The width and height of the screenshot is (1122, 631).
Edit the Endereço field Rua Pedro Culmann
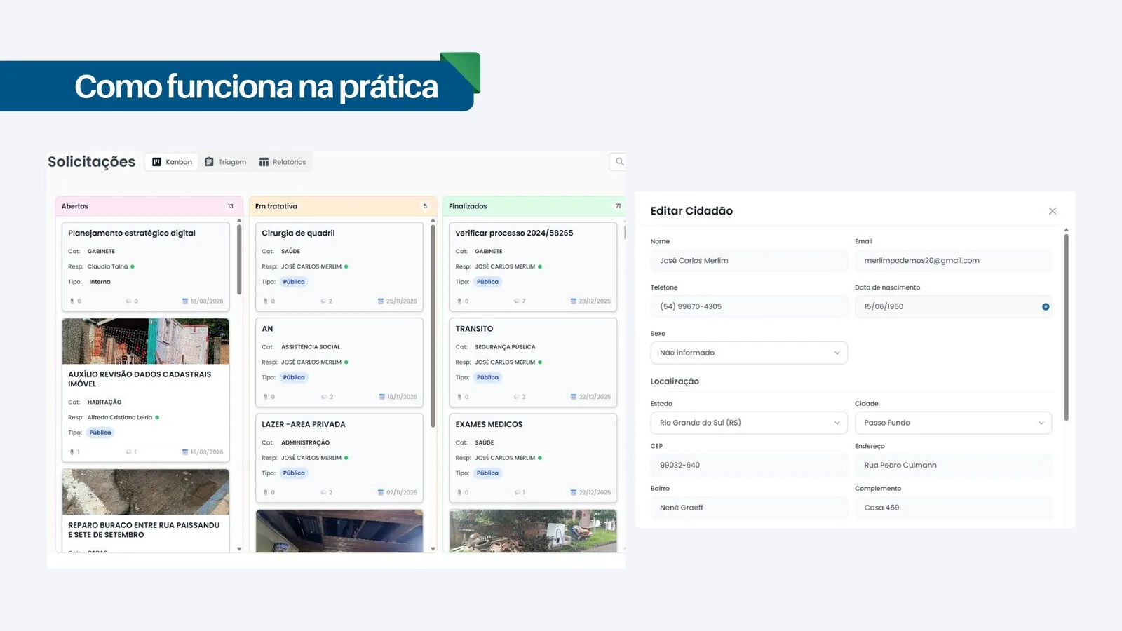click(x=953, y=465)
